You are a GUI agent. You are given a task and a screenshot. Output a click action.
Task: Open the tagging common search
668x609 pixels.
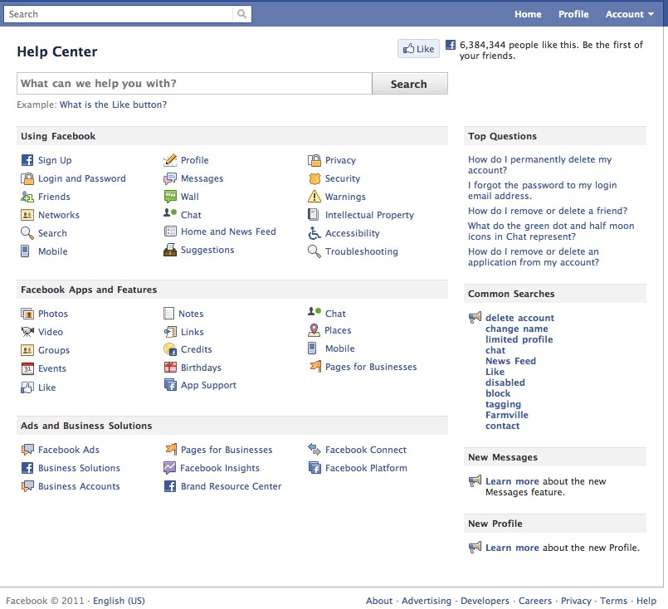click(503, 404)
